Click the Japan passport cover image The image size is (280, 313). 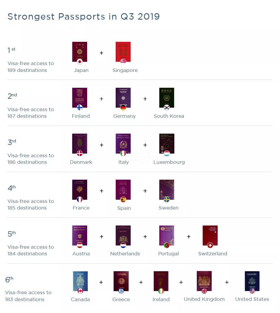point(80,51)
